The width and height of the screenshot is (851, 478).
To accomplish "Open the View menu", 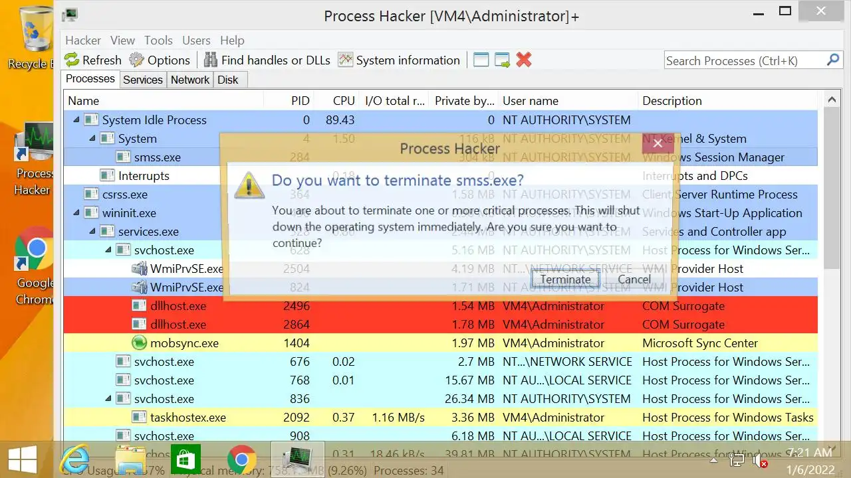I will pos(122,40).
